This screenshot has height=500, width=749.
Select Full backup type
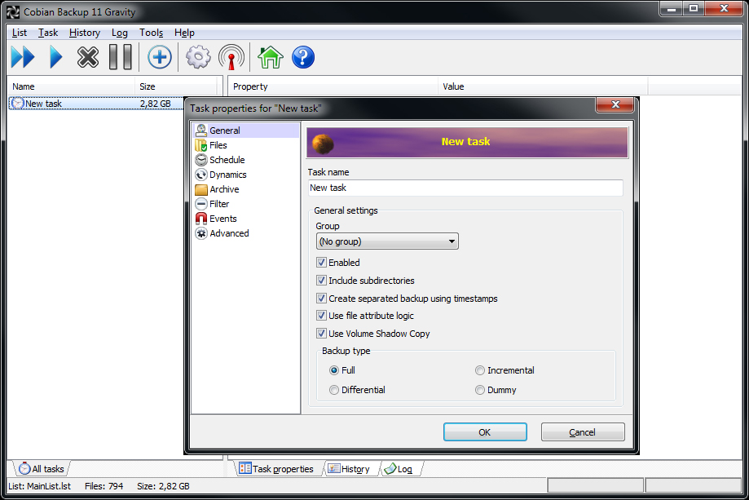(334, 370)
